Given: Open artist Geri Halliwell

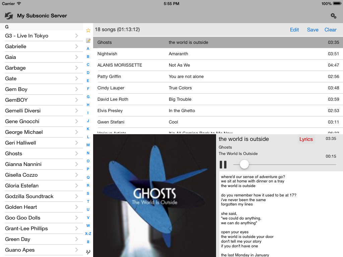Looking at the screenshot, I should (42, 143).
